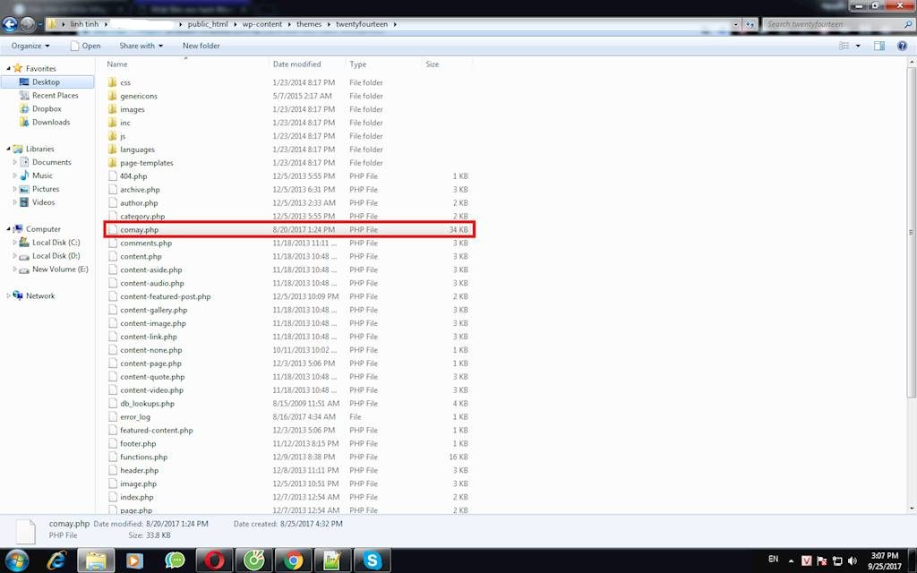The image size is (917, 573).
Task: Open the address bar history dropdown
Action: point(735,24)
